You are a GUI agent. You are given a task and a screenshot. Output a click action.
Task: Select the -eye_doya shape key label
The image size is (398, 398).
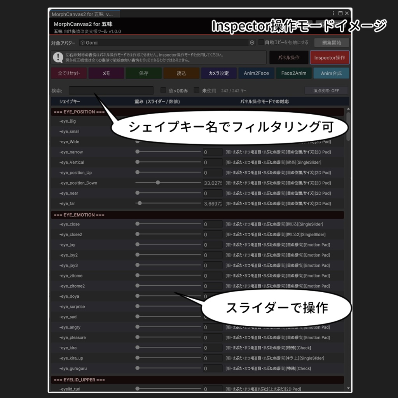tap(69, 297)
